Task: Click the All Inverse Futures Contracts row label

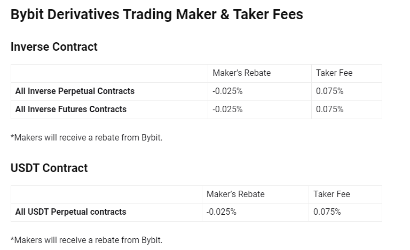Action: 71,110
